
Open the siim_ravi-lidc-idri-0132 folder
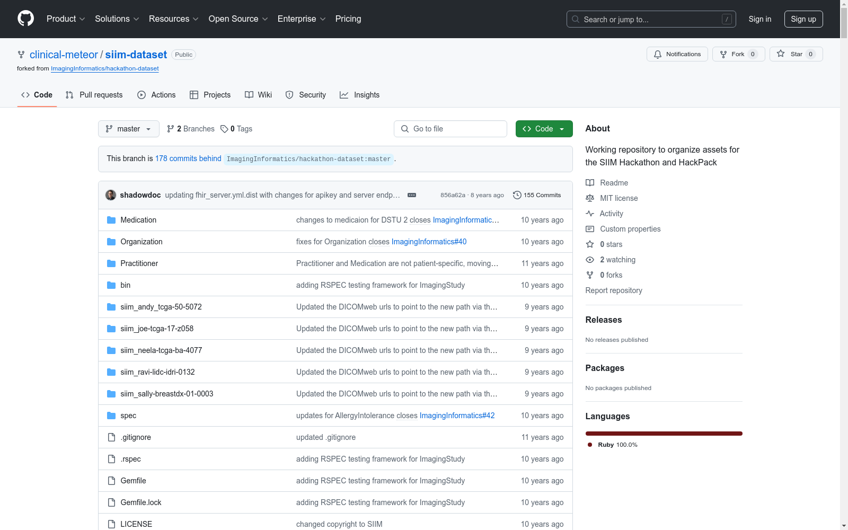(x=157, y=372)
